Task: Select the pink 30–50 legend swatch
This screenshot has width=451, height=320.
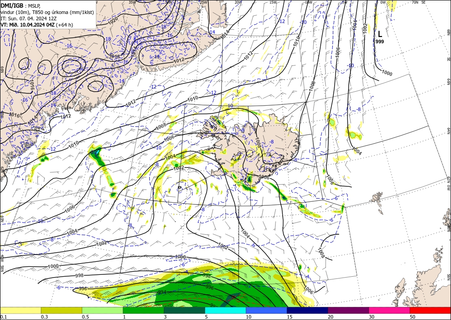Action: (390, 310)
